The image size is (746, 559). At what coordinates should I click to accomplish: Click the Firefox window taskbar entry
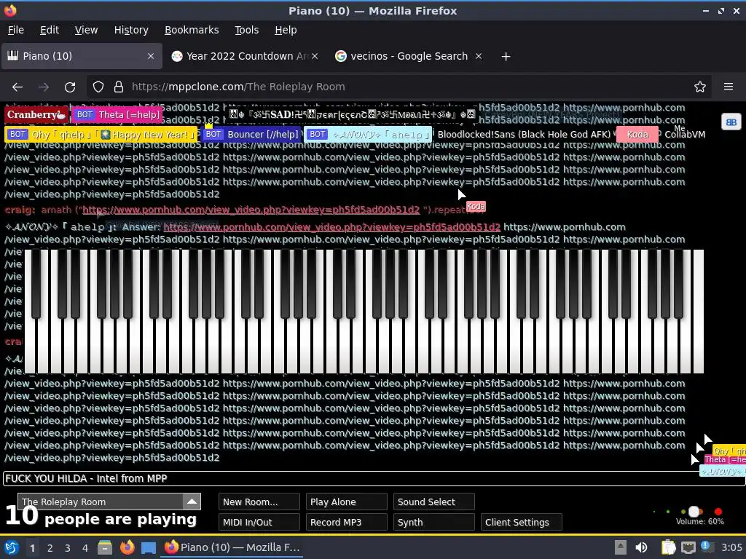232,547
